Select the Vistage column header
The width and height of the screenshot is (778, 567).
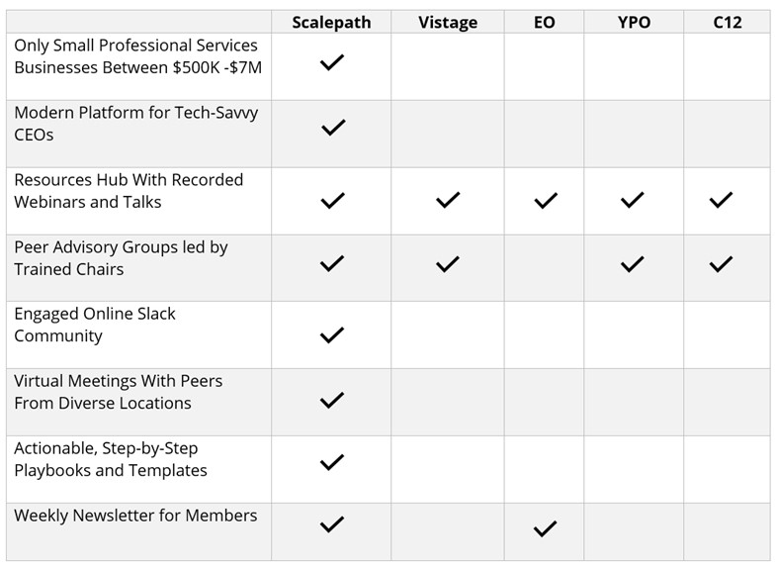coord(448,23)
